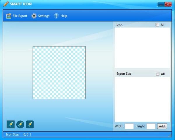
Task: Click the 'SMART ICON' window title
Action: click(x=21, y=4)
